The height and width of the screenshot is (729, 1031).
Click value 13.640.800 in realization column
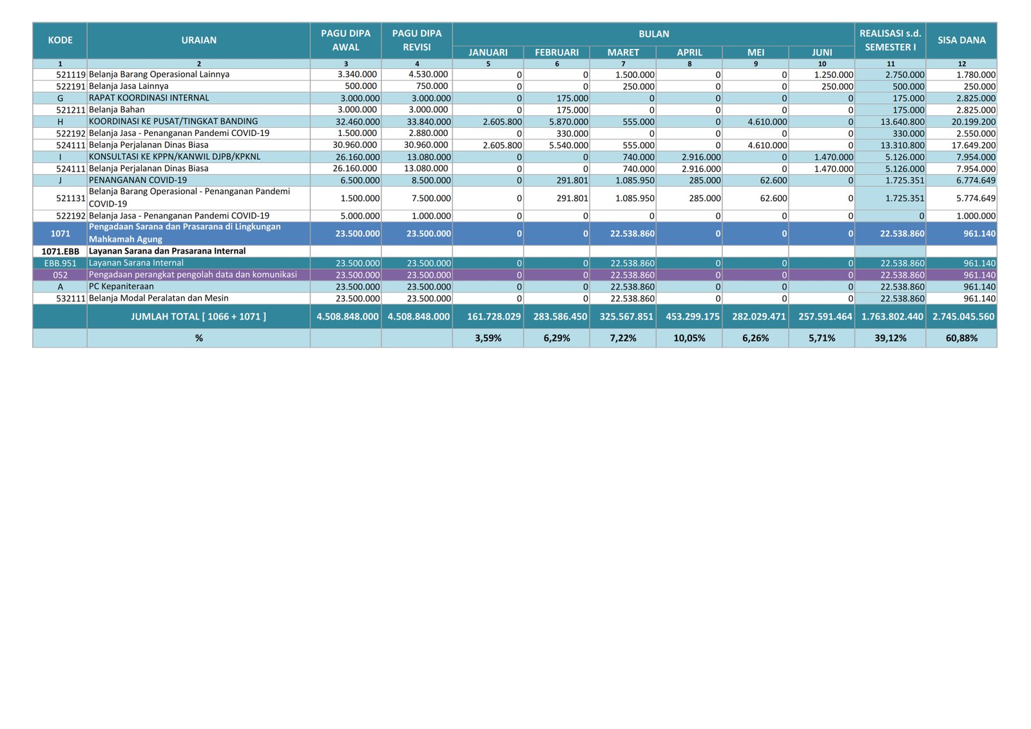pos(903,122)
